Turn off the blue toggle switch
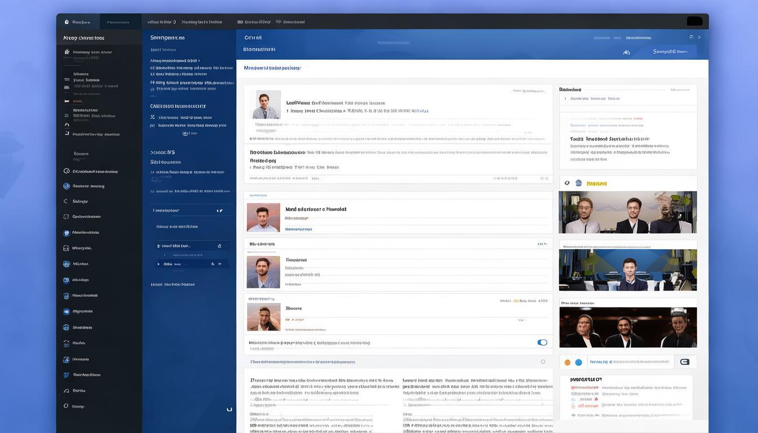The width and height of the screenshot is (758, 433). coord(542,342)
